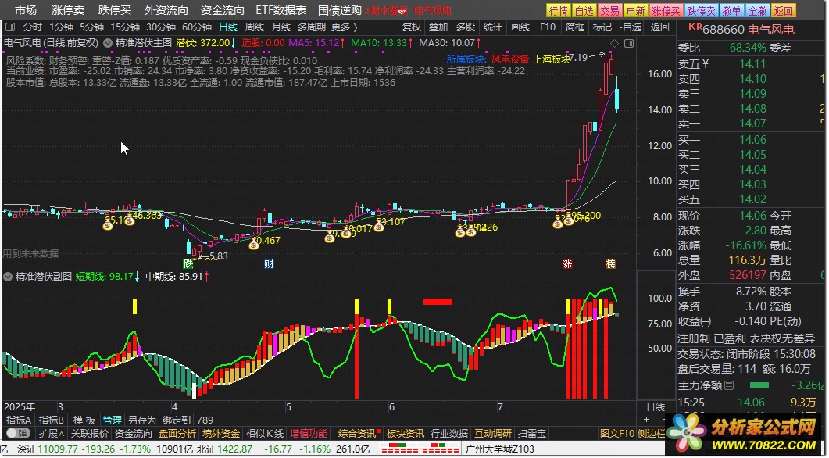Open the 市场 menu

(26, 10)
